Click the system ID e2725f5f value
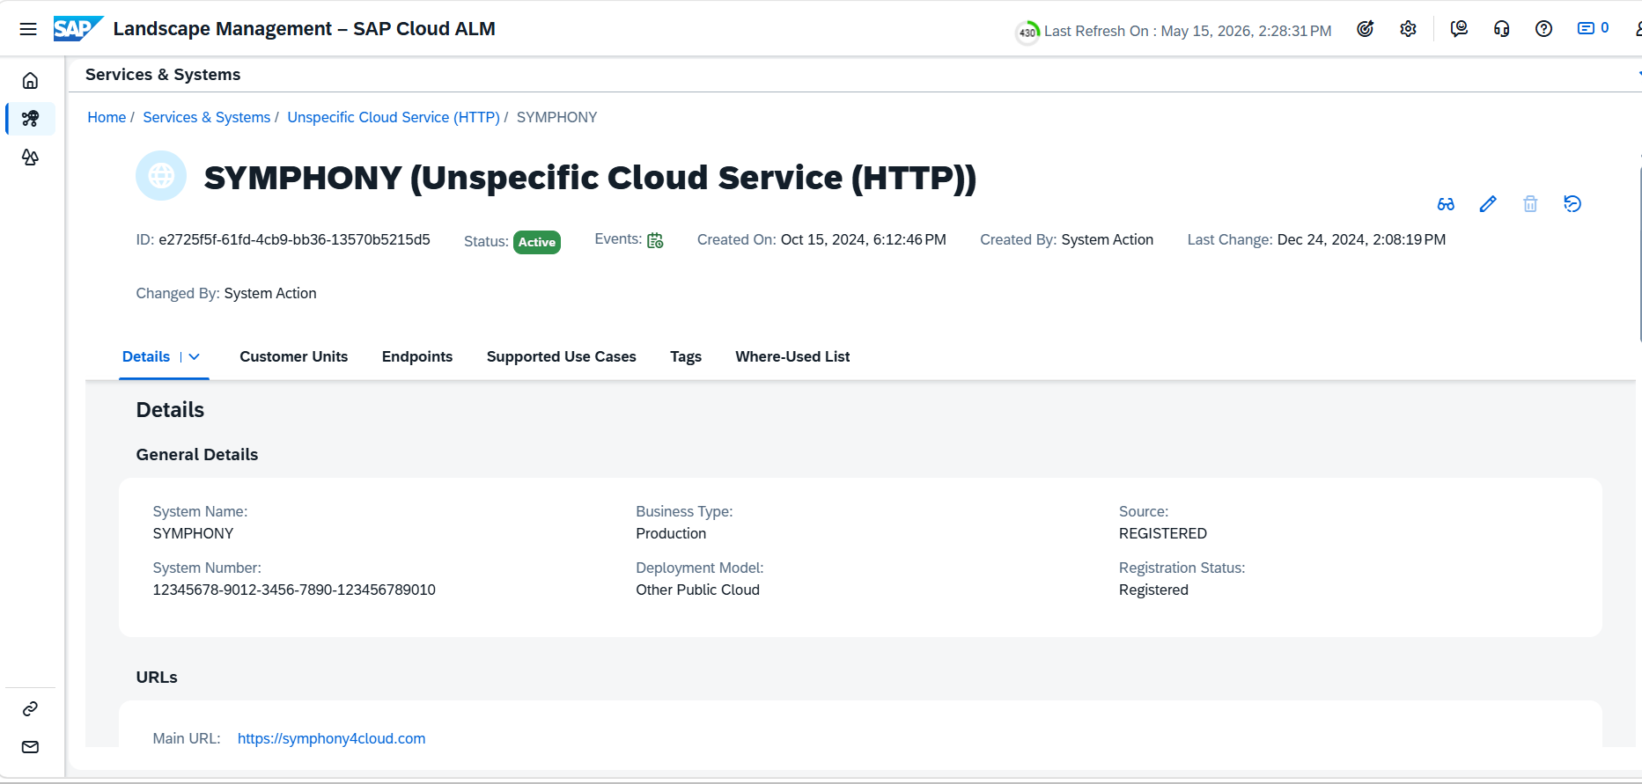 (x=294, y=239)
